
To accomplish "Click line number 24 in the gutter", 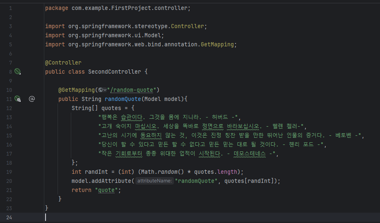I will tap(9, 218).
